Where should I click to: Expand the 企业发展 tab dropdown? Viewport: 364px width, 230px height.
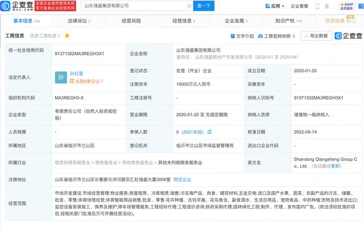coord(235,20)
